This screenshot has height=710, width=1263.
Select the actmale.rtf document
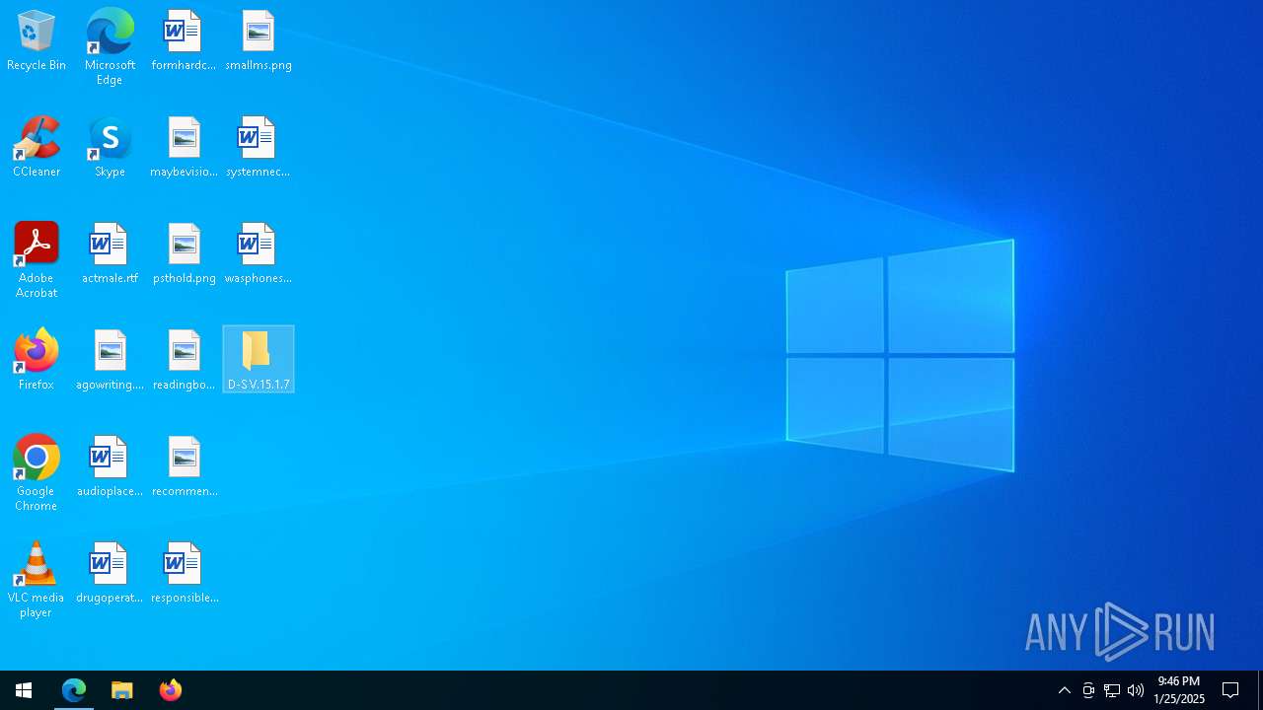click(x=110, y=254)
